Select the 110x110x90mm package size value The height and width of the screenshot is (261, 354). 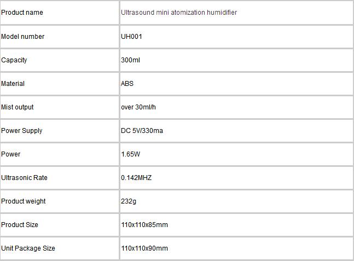pos(144,248)
